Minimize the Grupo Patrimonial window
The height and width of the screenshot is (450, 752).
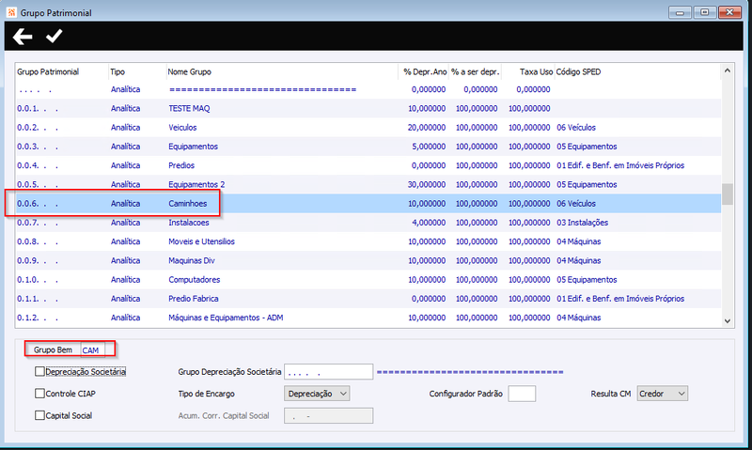[680, 12]
